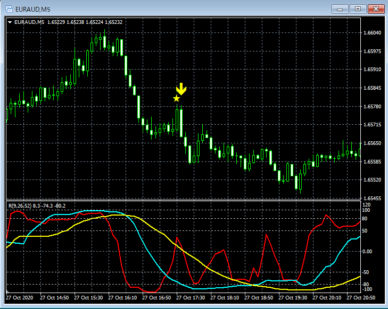Click the 27 Oct 14:50 time label
Viewport: 388px width, 309px height.
(54, 298)
